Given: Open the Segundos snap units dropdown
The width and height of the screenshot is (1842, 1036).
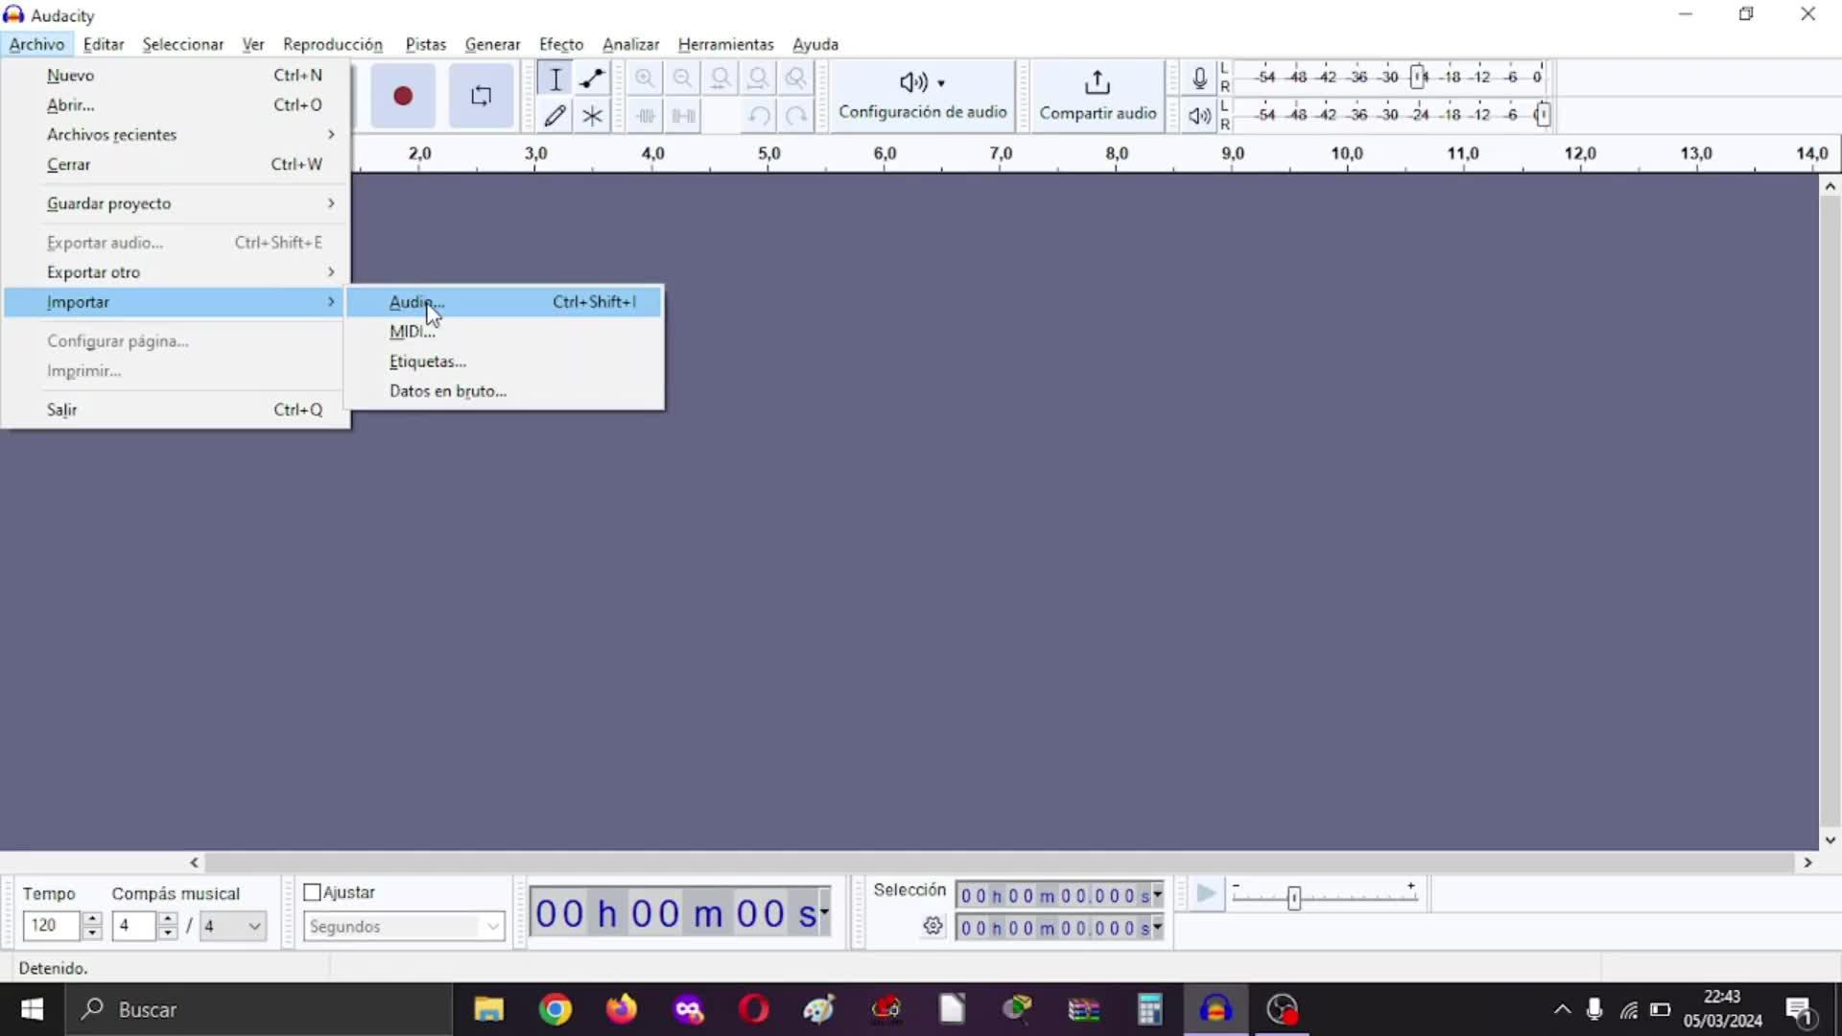Looking at the screenshot, I should tap(404, 927).
